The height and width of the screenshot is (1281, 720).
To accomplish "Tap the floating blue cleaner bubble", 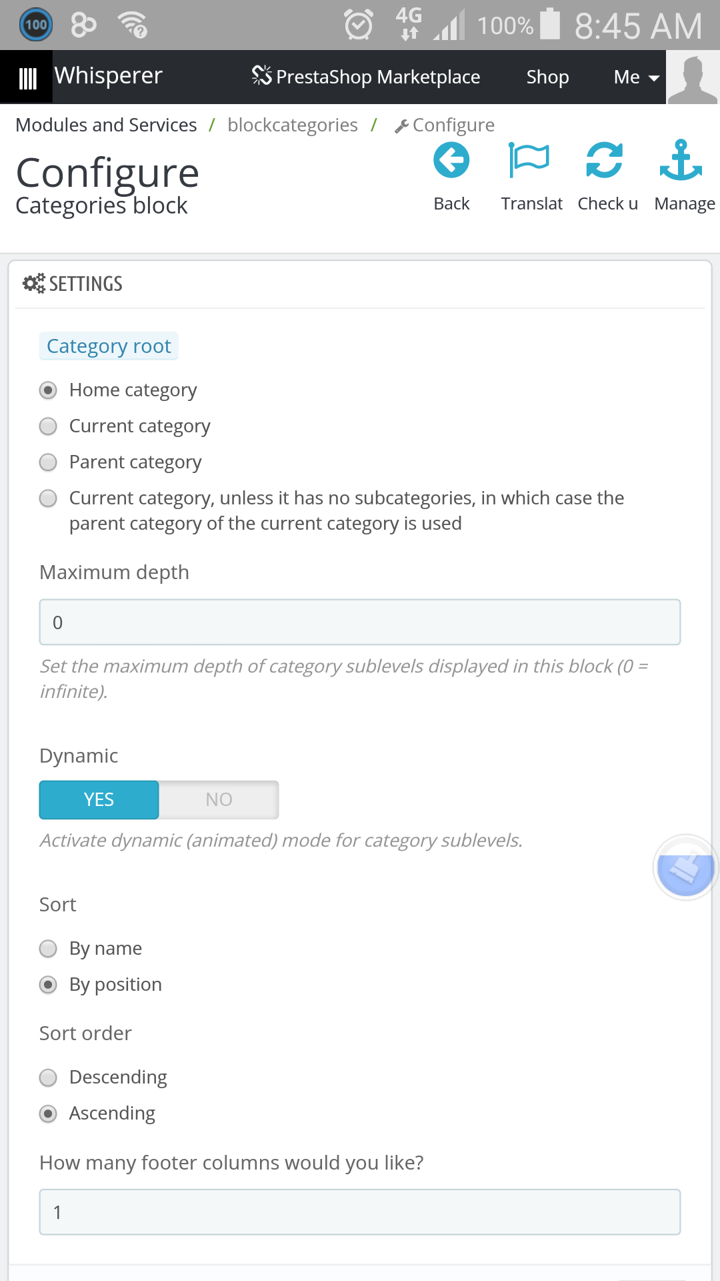I will (685, 867).
